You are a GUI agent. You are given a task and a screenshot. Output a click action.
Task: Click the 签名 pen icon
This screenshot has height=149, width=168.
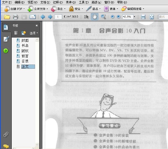[x=89, y=9]
